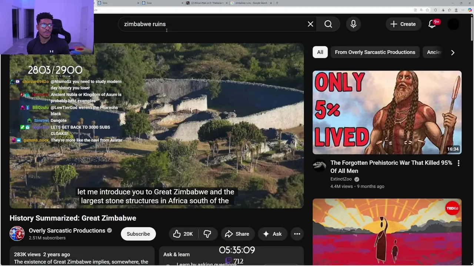Click the '283K views 2 years ago' text
The image size is (474, 266).
point(42,255)
